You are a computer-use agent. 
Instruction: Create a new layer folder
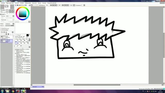[6, 32]
